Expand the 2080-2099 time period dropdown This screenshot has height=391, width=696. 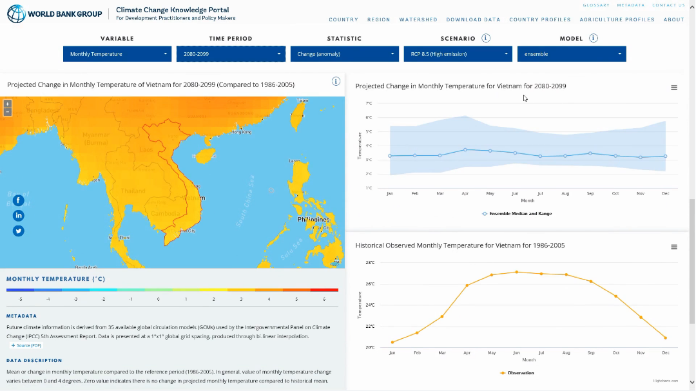point(231,54)
